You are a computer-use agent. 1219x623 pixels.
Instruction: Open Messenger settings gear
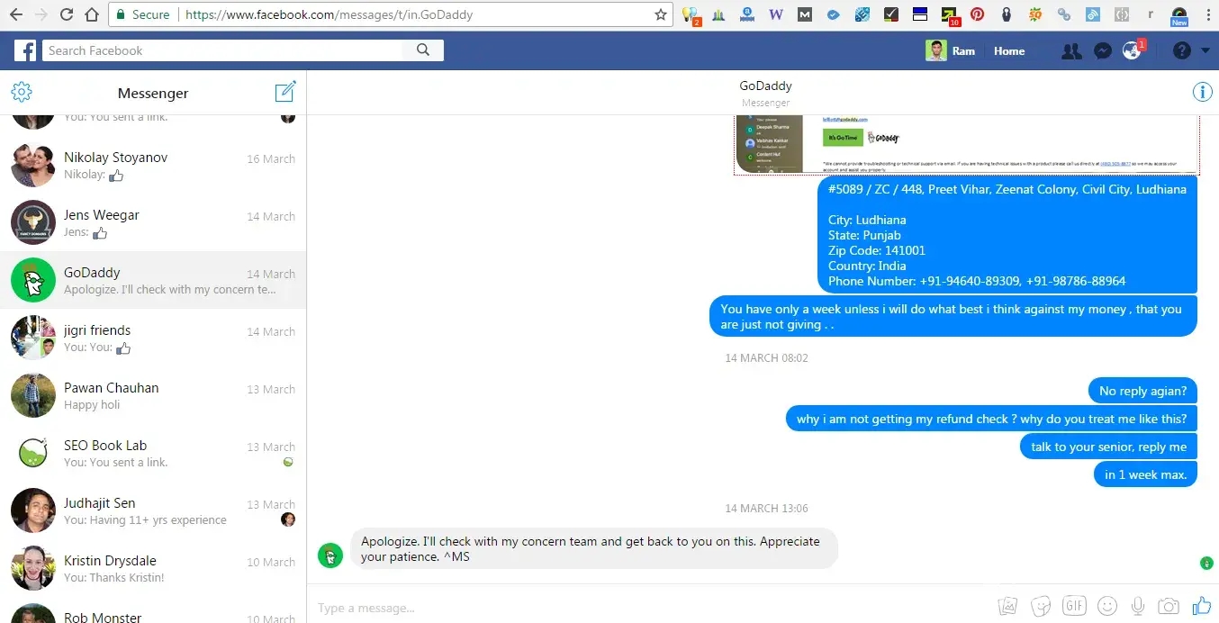click(22, 92)
